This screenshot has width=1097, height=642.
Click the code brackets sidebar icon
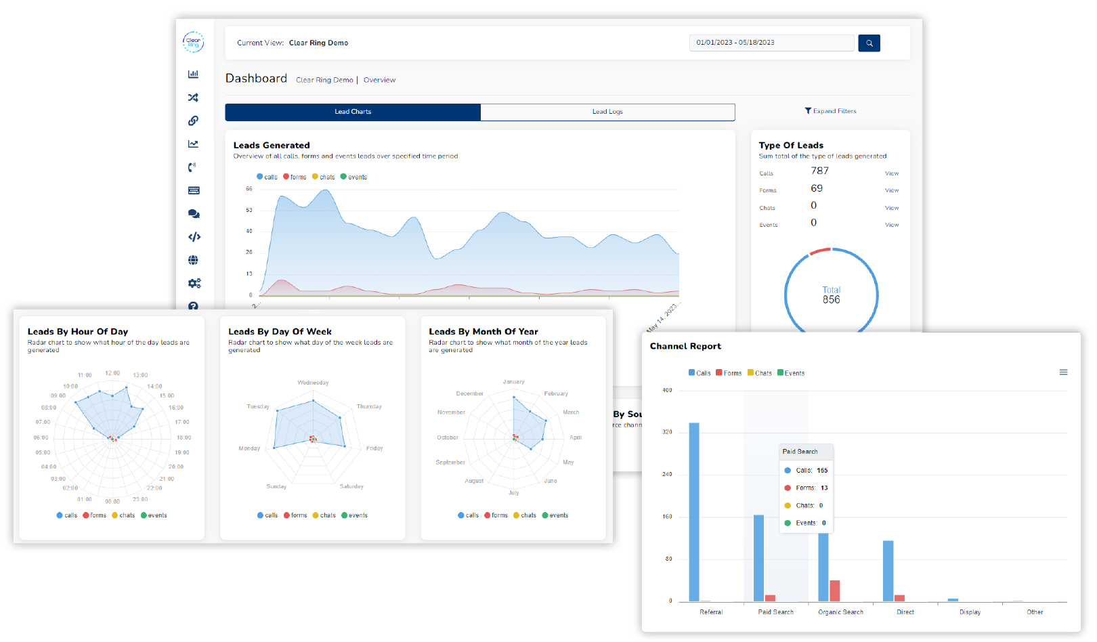click(x=194, y=237)
